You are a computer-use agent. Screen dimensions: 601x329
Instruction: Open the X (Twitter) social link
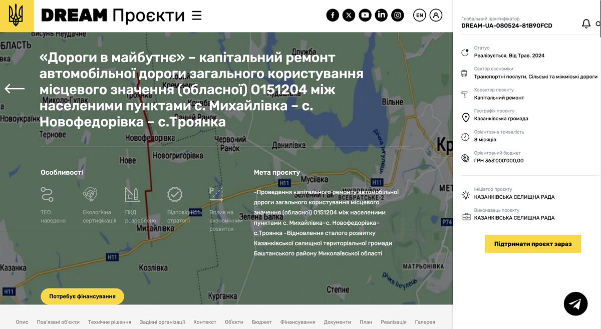pyautogui.click(x=349, y=16)
